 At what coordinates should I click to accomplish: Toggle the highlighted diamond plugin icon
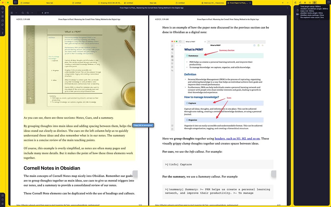pyautogui.click(x=315, y=3)
